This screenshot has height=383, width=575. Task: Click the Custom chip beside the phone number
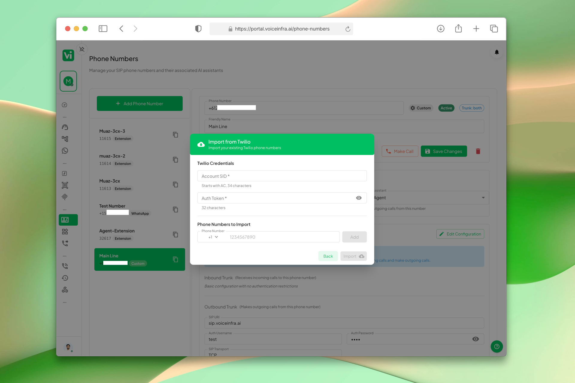[x=420, y=108]
